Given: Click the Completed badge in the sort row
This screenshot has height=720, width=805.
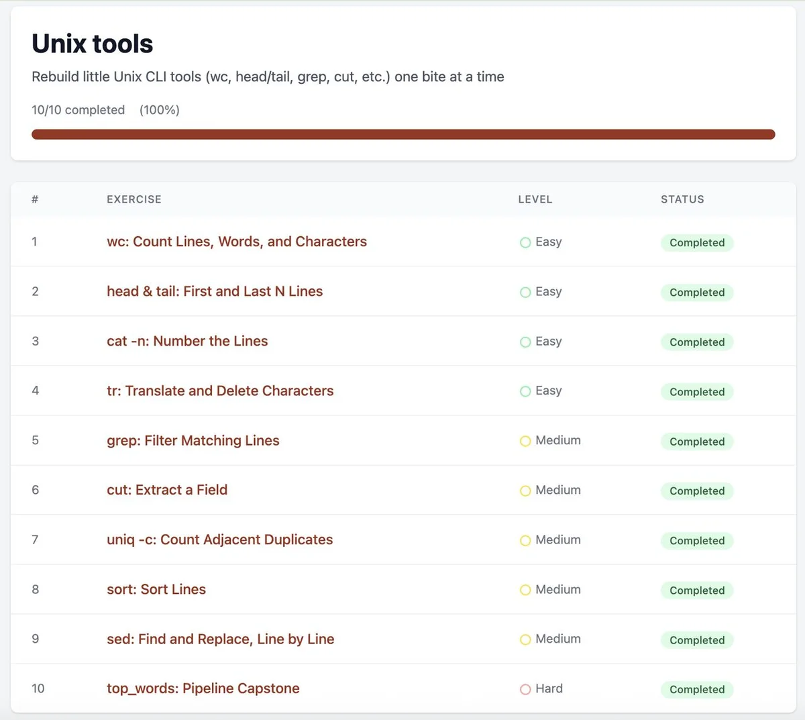Looking at the screenshot, I should coord(697,590).
